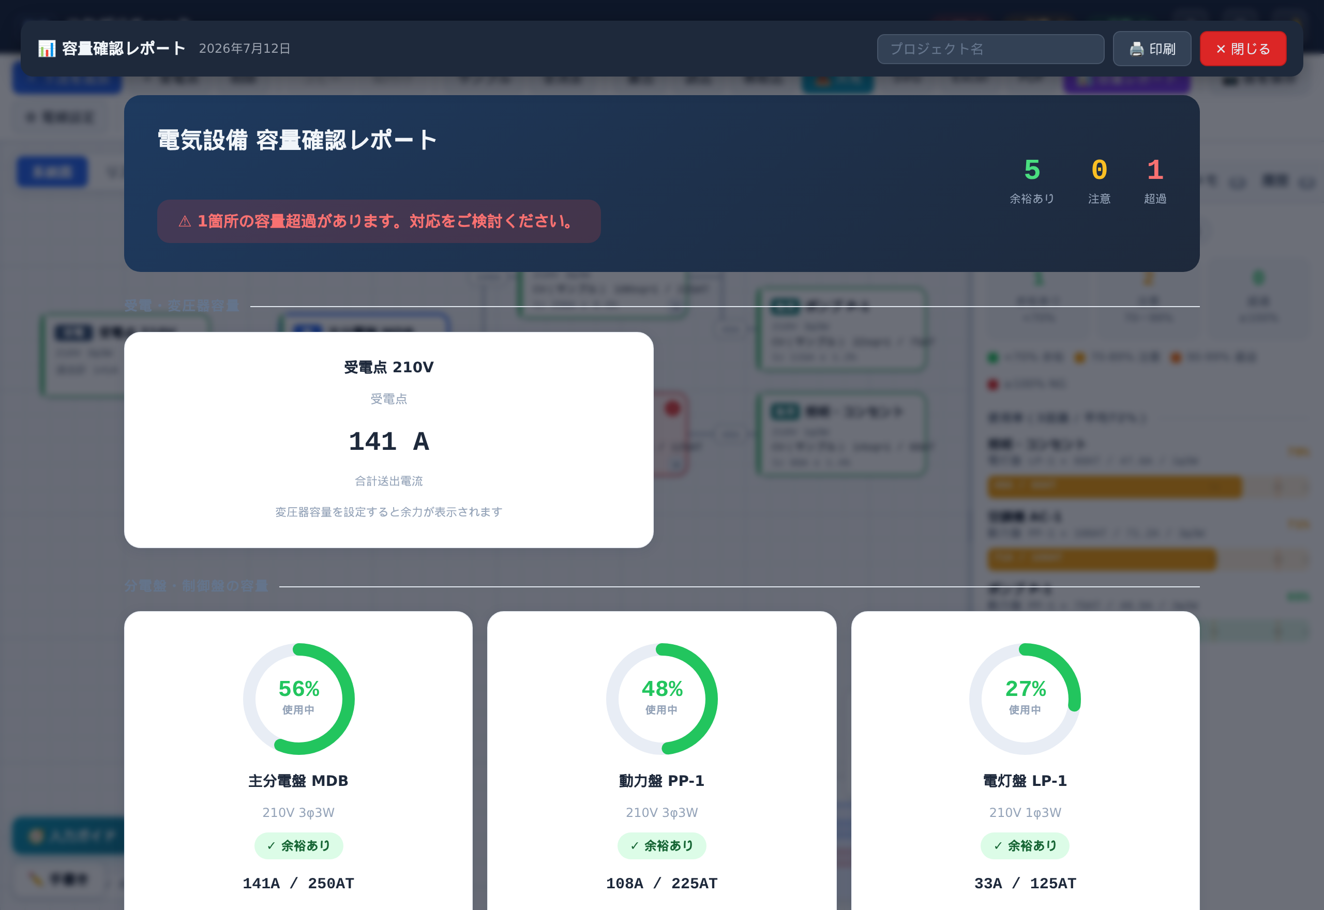Image resolution: width=1324 pixels, height=910 pixels.
Task: Select the green 余裕あり count of 5
Action: coord(1031,171)
